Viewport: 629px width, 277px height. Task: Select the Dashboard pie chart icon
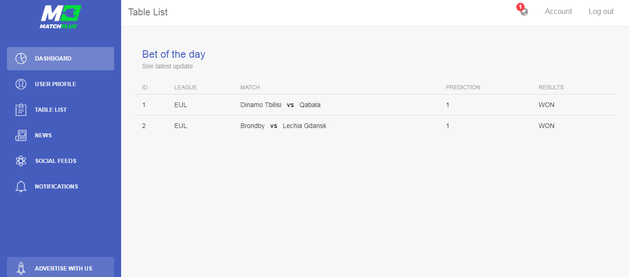[21, 59]
